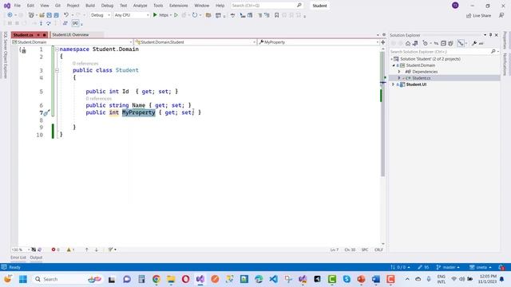Open the Output tab
This screenshot has height=287, width=511.
click(x=36, y=258)
